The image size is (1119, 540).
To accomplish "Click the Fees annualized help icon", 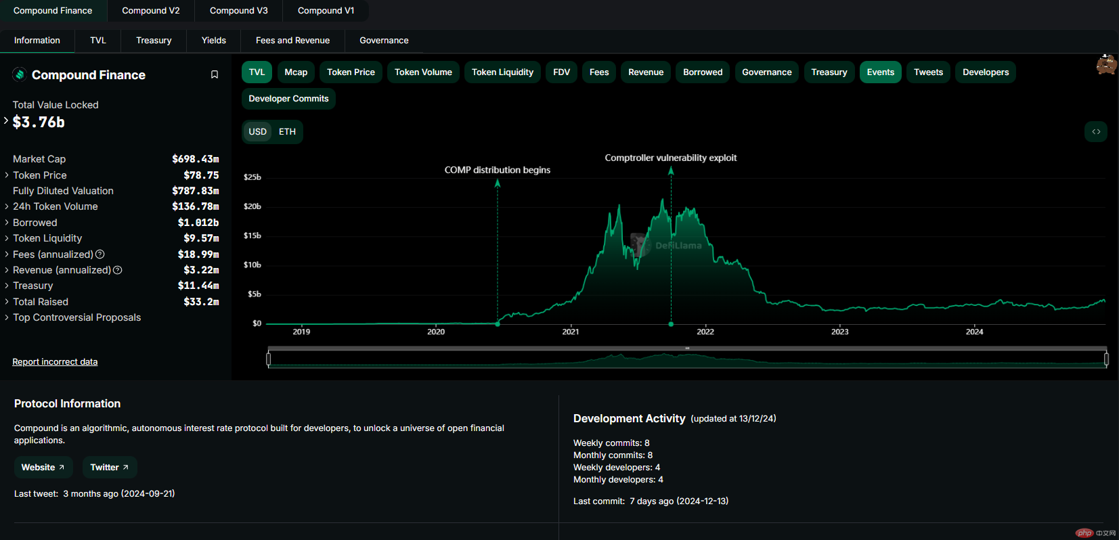I will (x=100, y=254).
